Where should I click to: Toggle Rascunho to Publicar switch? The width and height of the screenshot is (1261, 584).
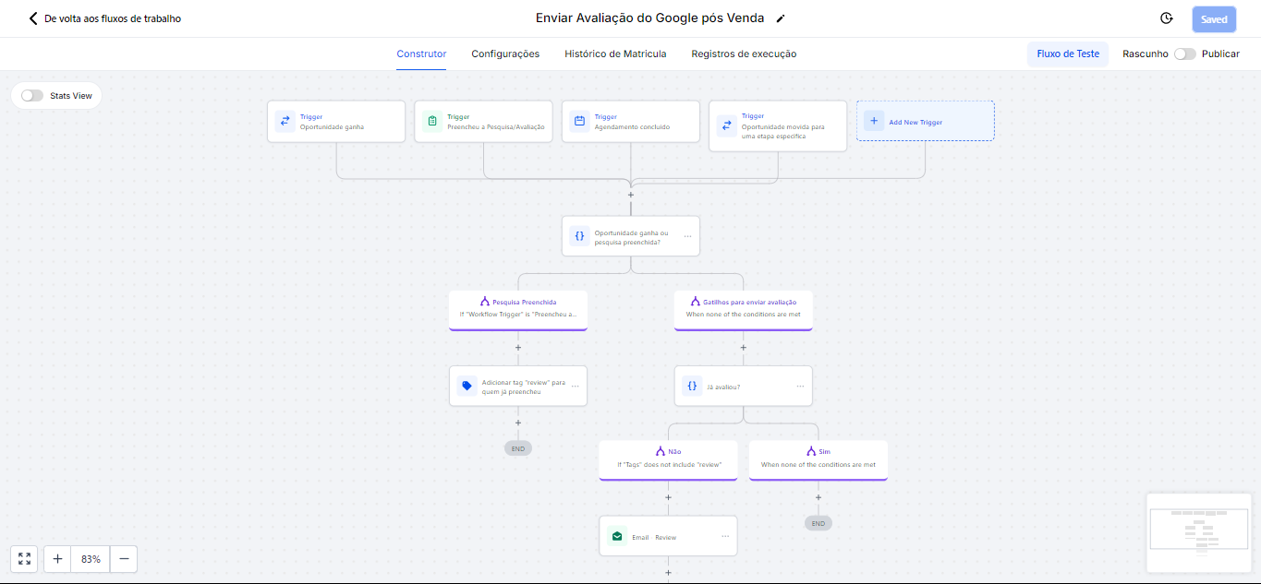[1184, 54]
